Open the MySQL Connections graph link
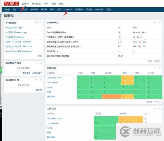 click(19, 51)
